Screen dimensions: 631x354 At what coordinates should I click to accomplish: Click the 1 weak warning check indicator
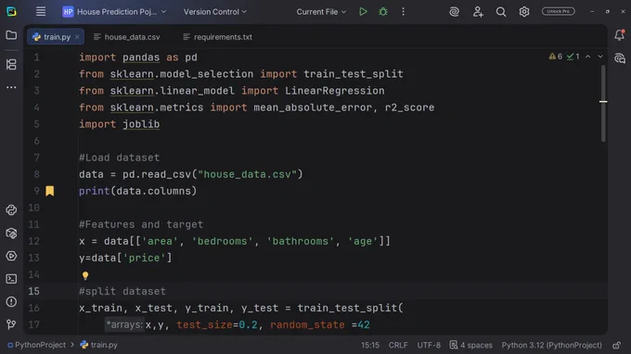[x=573, y=57]
